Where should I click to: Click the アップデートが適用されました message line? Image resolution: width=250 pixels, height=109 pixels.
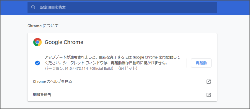pos(112,57)
